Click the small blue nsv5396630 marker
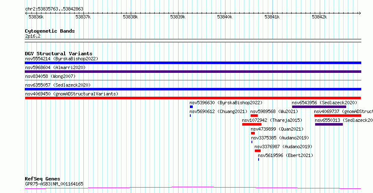 click(x=191, y=107)
